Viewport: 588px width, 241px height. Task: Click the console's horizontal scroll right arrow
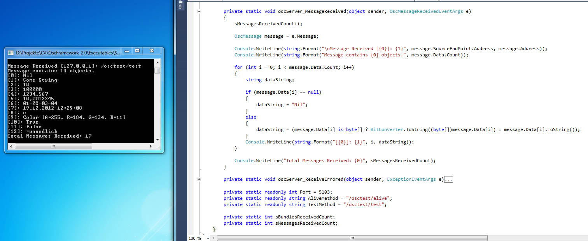(151, 147)
